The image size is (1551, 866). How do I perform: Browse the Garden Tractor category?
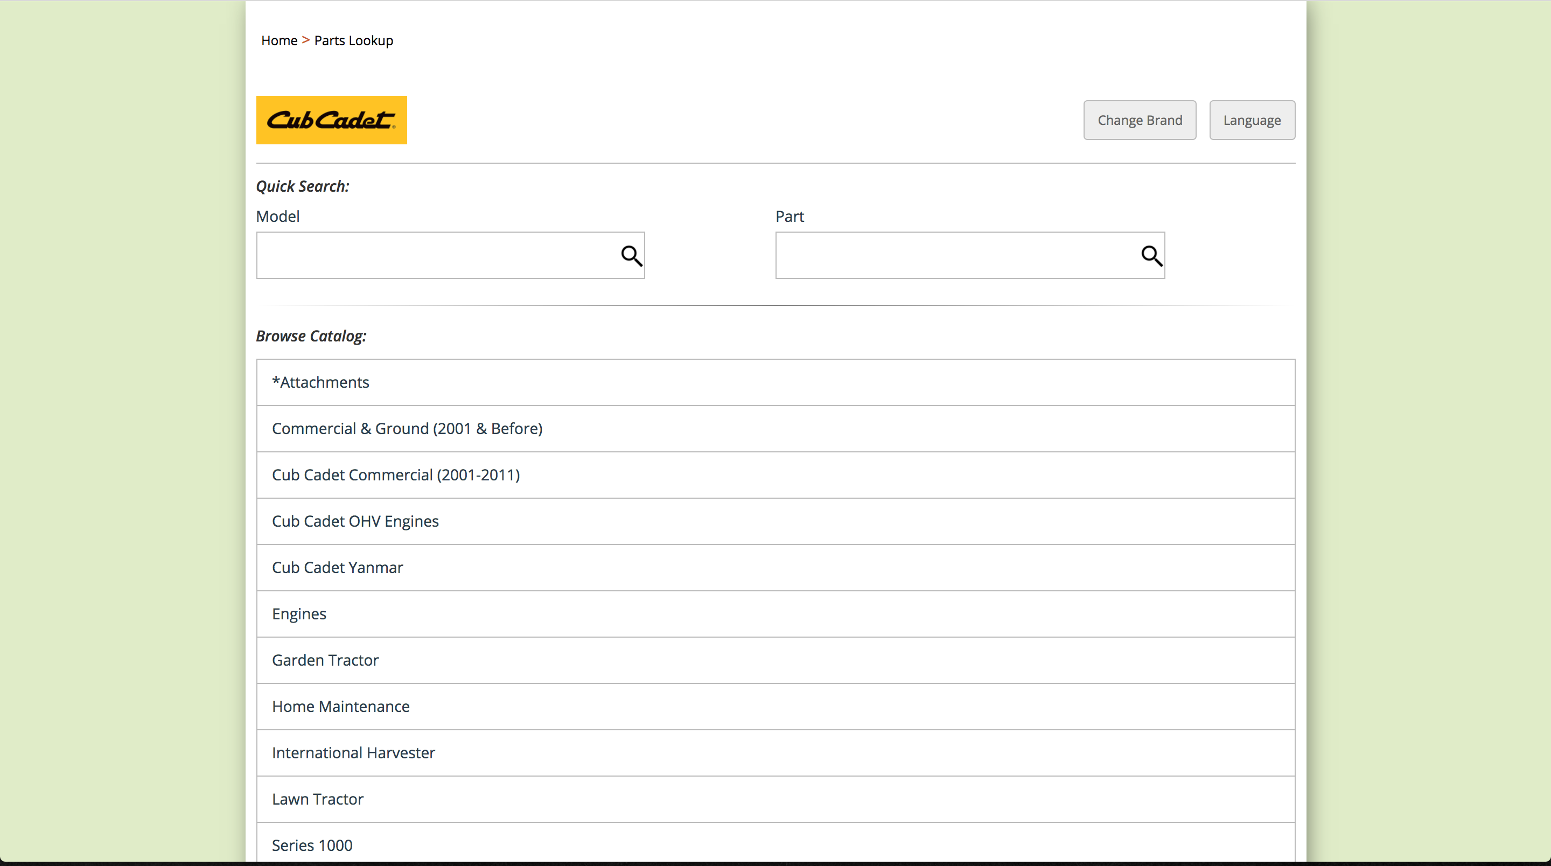tap(775, 661)
